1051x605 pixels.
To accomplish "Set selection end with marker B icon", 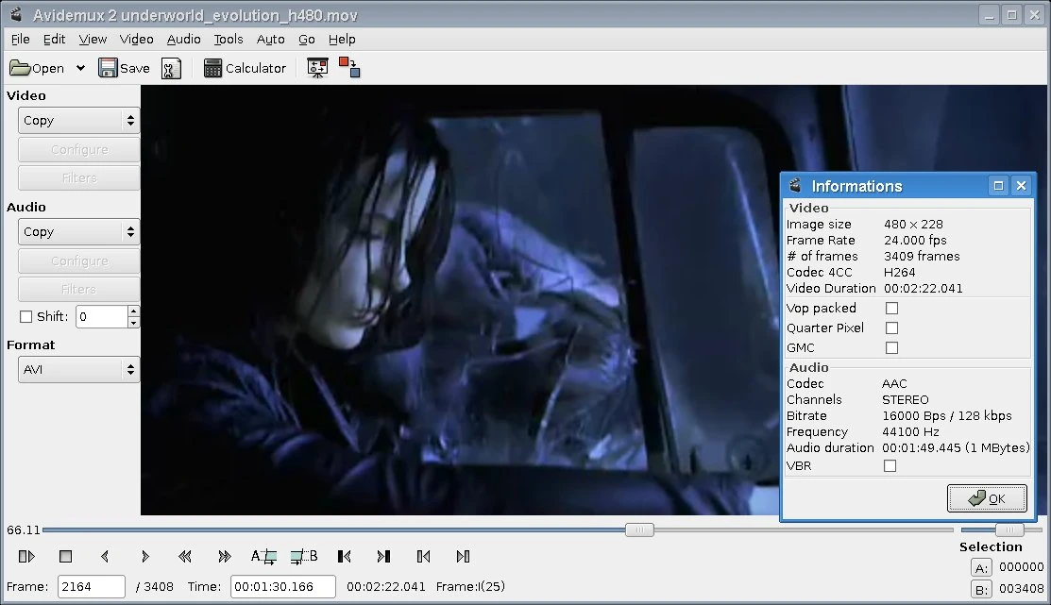I will tap(304, 556).
